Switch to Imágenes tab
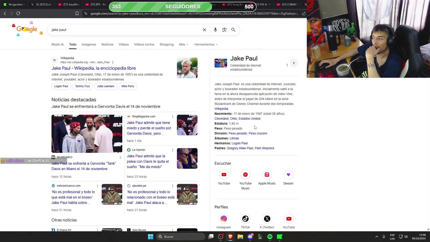This screenshot has width=430, height=242. [89, 44]
